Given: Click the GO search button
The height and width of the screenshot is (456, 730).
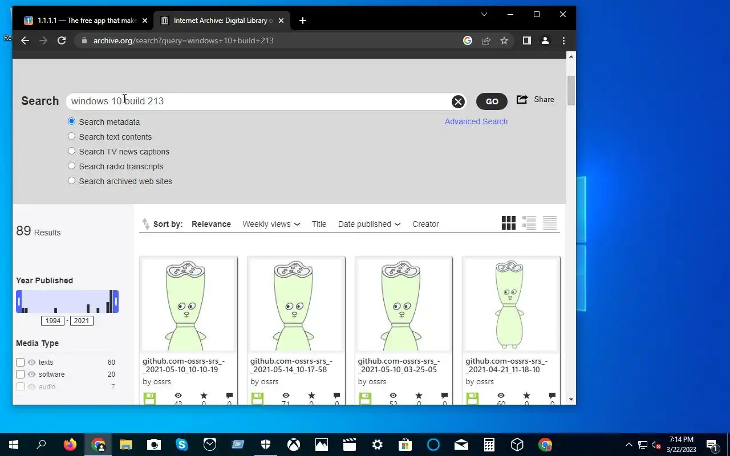Looking at the screenshot, I should click(492, 101).
